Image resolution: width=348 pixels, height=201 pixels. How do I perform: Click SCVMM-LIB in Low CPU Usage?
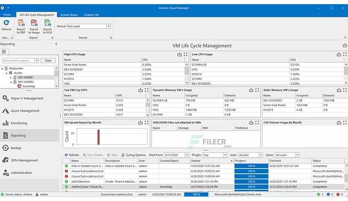[x=199, y=65]
